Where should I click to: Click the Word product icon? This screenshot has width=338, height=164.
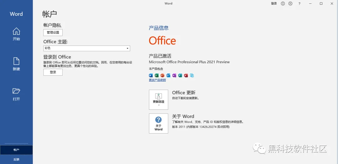coord(151,75)
